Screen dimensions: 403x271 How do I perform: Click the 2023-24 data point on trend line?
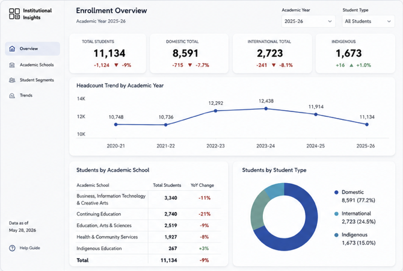coord(266,108)
